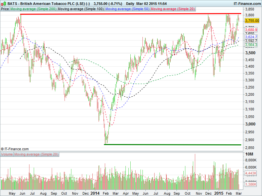The image size is (262, 196).
Task: Click the IT-Finance.com link at top right
Action: pos(247,4)
